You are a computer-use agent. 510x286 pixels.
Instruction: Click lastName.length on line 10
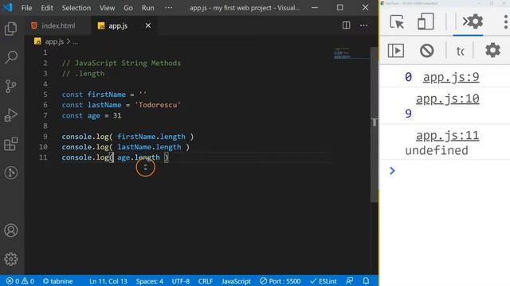click(x=149, y=147)
